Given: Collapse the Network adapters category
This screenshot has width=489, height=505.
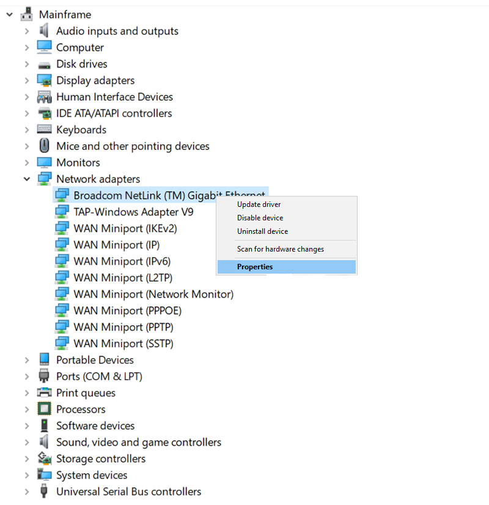Looking at the screenshot, I should [x=27, y=179].
